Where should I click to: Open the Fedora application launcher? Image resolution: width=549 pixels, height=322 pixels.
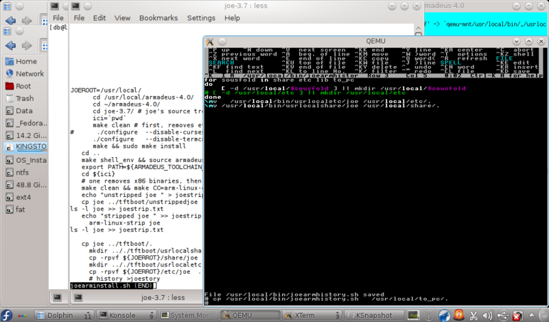coord(6,316)
